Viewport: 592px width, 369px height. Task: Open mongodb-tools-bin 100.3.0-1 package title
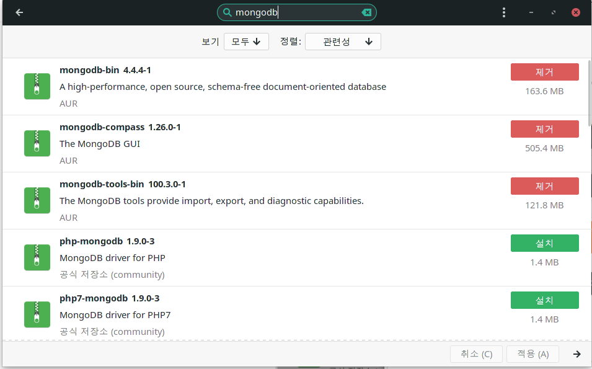pyautogui.click(x=122, y=184)
